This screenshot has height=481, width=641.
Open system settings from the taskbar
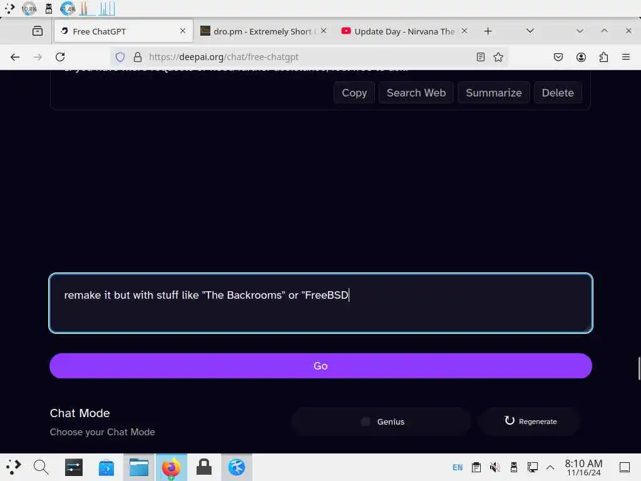click(74, 467)
